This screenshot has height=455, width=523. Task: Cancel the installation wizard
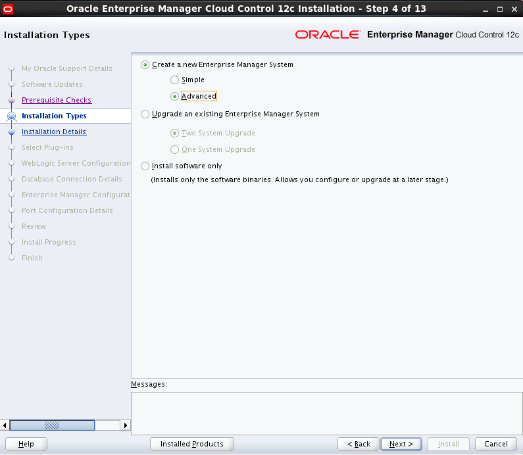pyautogui.click(x=496, y=444)
